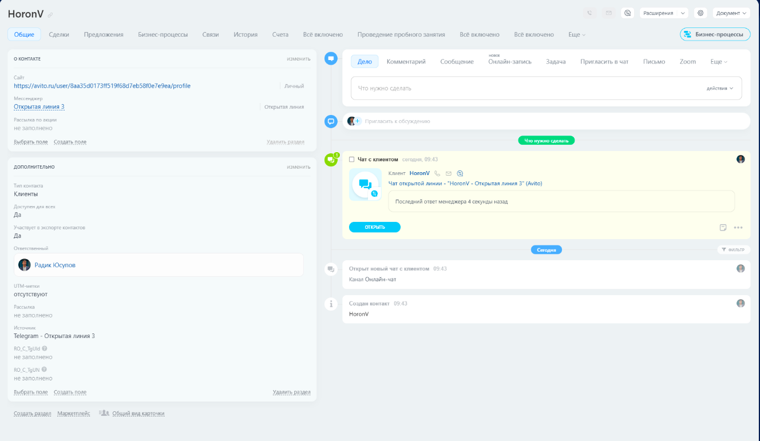Click the add participant plus icon
760x441 pixels.
358,121
